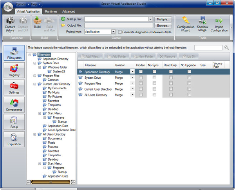Viewport: 235px width, 190px height.
Task: Click the horizontal scrollbar under the tree
Action: coord(51,182)
